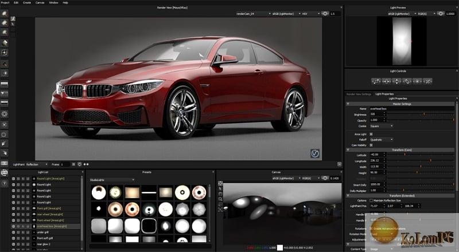Toggle visibility of under grill light
Image resolution: width=459 pixels, height=252 pixels.
[13, 232]
